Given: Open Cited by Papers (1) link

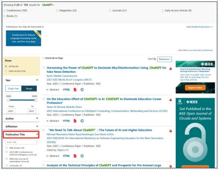Looking at the screenshot, I should 63,150.
